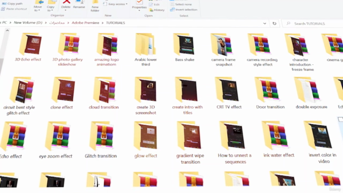Click the TUTORIALS breadcrumb
343x193 pixels.
pos(116,23)
